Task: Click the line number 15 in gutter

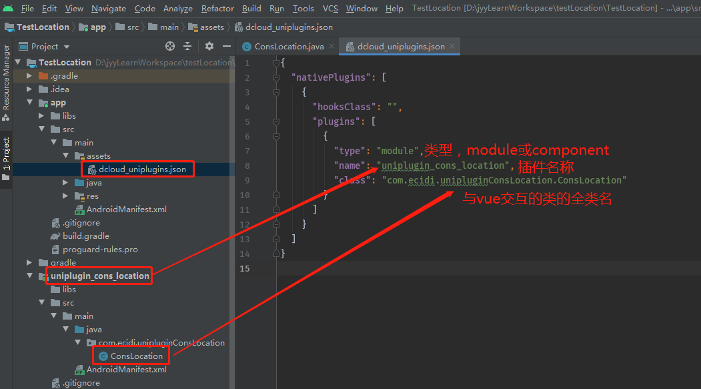Action: click(x=245, y=269)
